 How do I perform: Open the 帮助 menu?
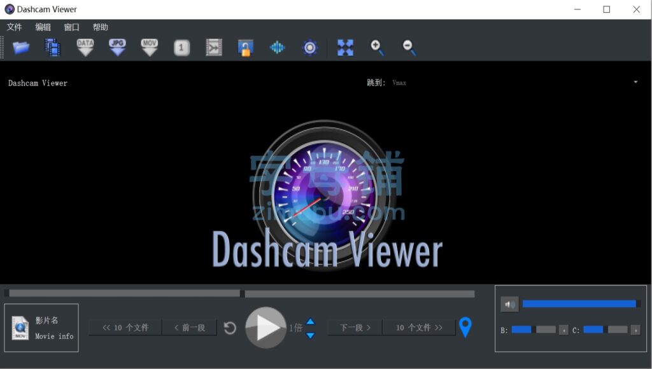pyautogui.click(x=100, y=27)
